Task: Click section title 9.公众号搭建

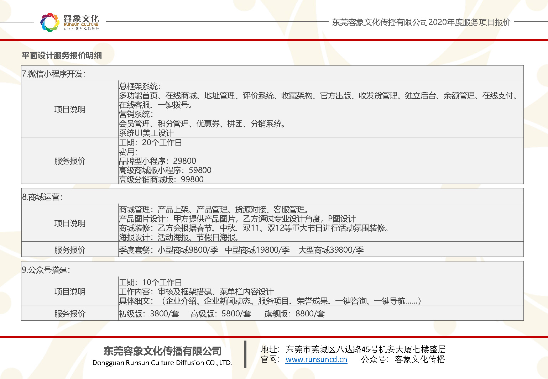Action: (46, 270)
